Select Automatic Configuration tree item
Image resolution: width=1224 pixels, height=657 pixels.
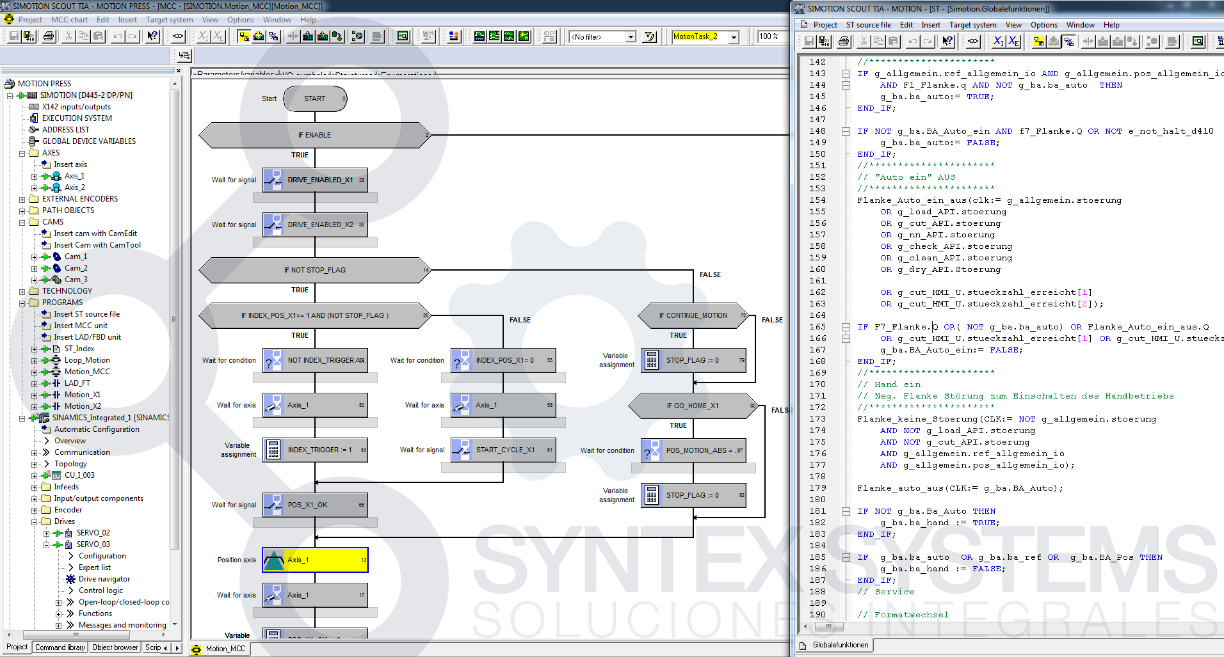click(x=97, y=429)
